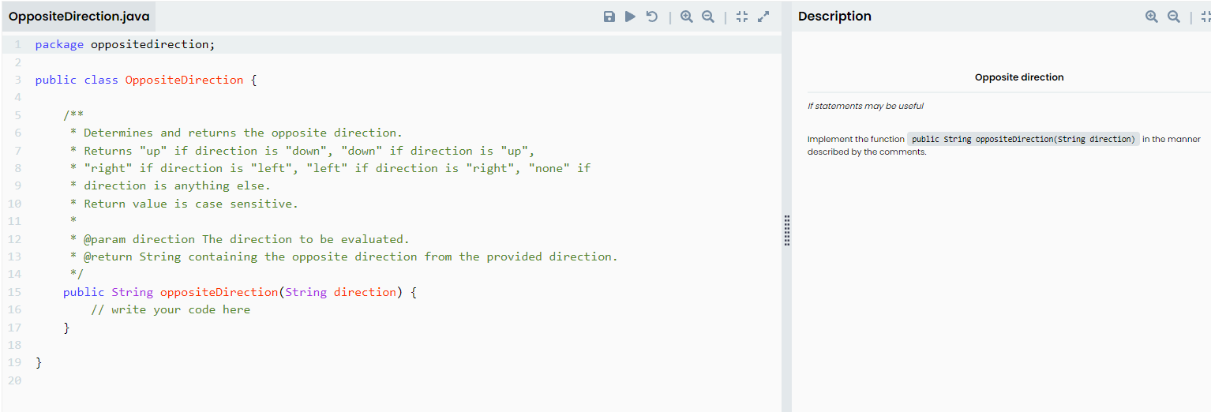
Task: Click the 'public class OppositeDirection {' line
Action: tap(146, 80)
